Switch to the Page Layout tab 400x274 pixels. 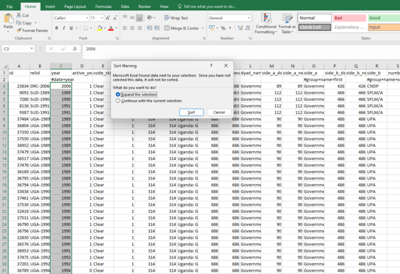75,7
